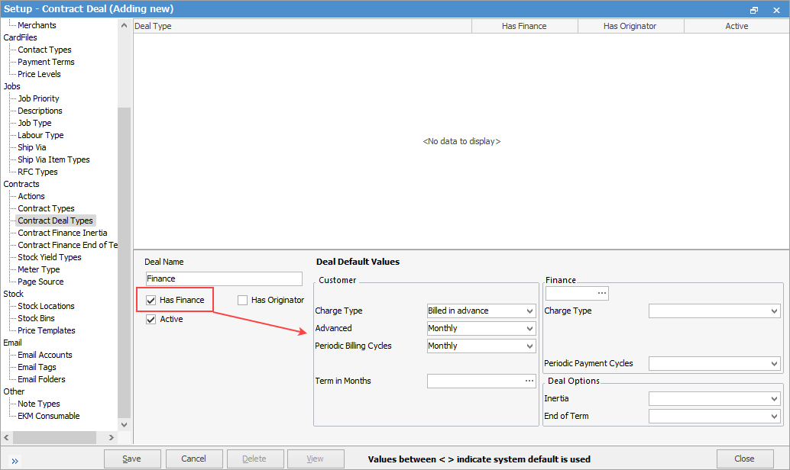Select Email Folders tree item
Screen dimensions: 790x470
[41, 379]
